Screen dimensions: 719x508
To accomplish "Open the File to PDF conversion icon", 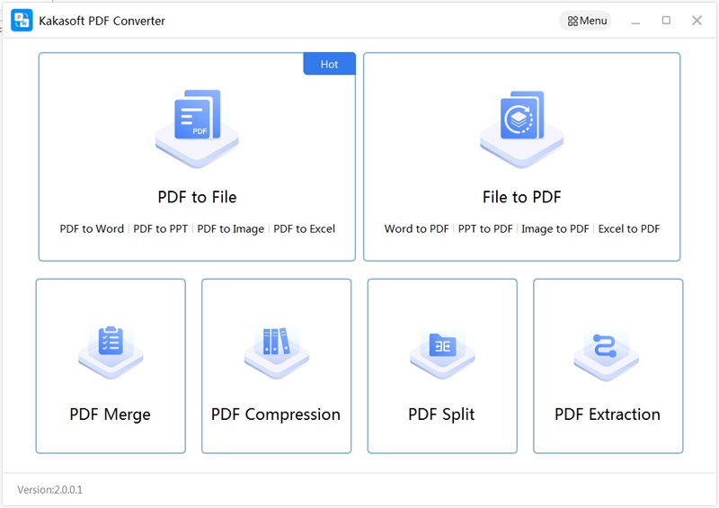I will click(522, 129).
